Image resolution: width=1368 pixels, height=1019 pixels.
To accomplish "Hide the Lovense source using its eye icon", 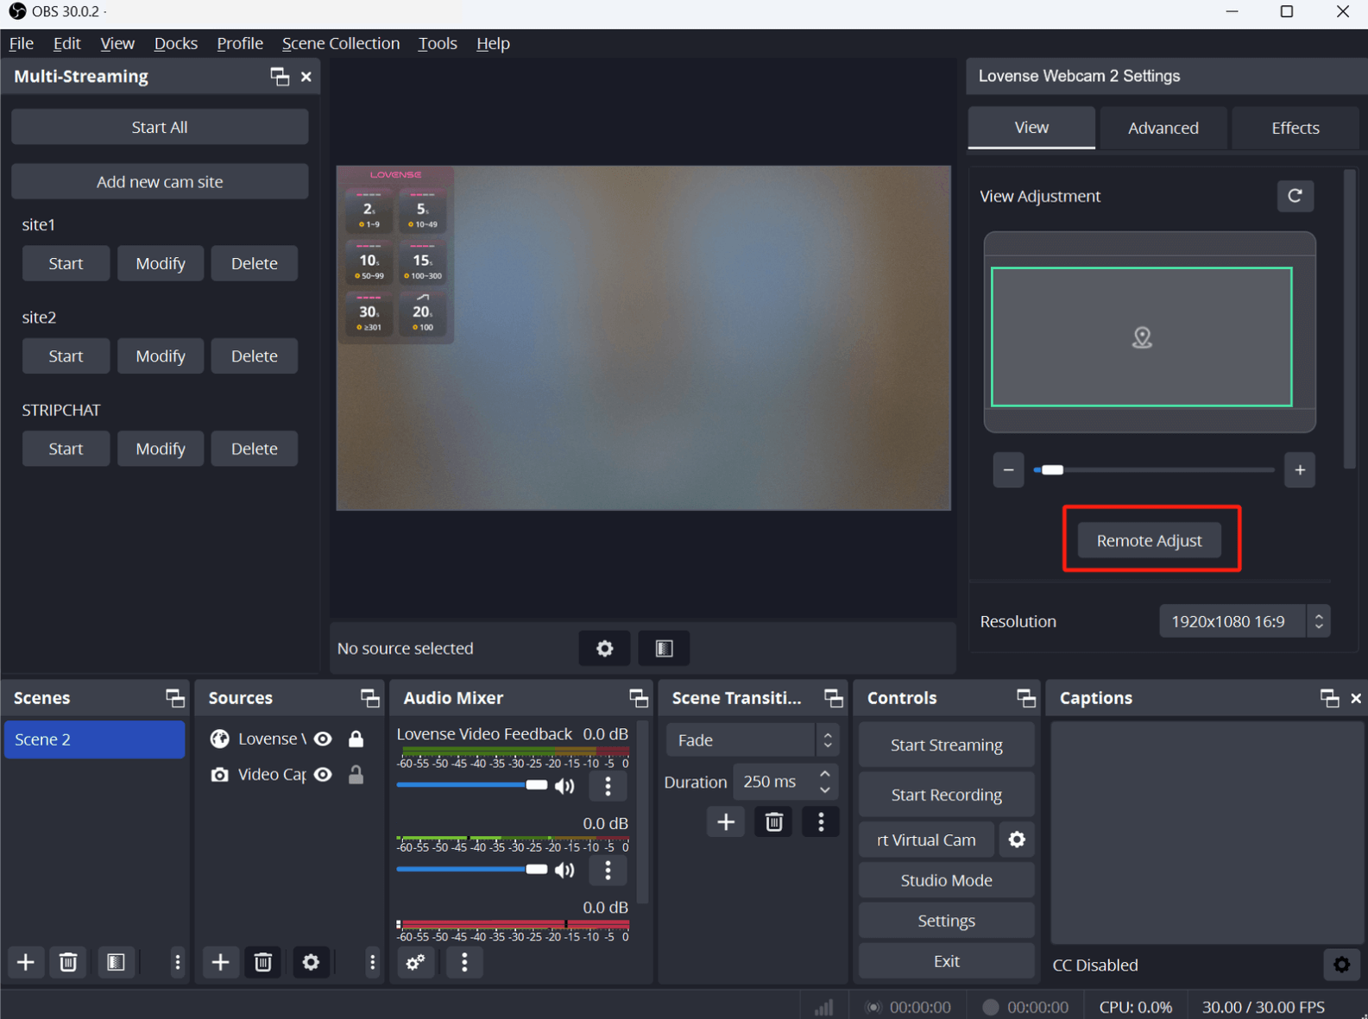I will pyautogui.click(x=324, y=739).
